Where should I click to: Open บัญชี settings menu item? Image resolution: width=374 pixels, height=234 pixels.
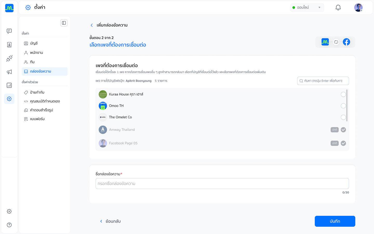(x=45, y=43)
